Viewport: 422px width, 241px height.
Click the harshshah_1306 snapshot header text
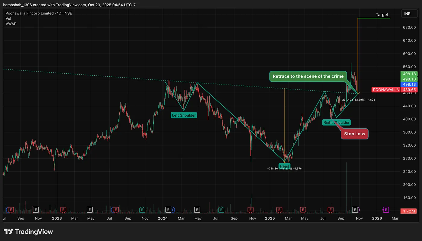[69, 5]
